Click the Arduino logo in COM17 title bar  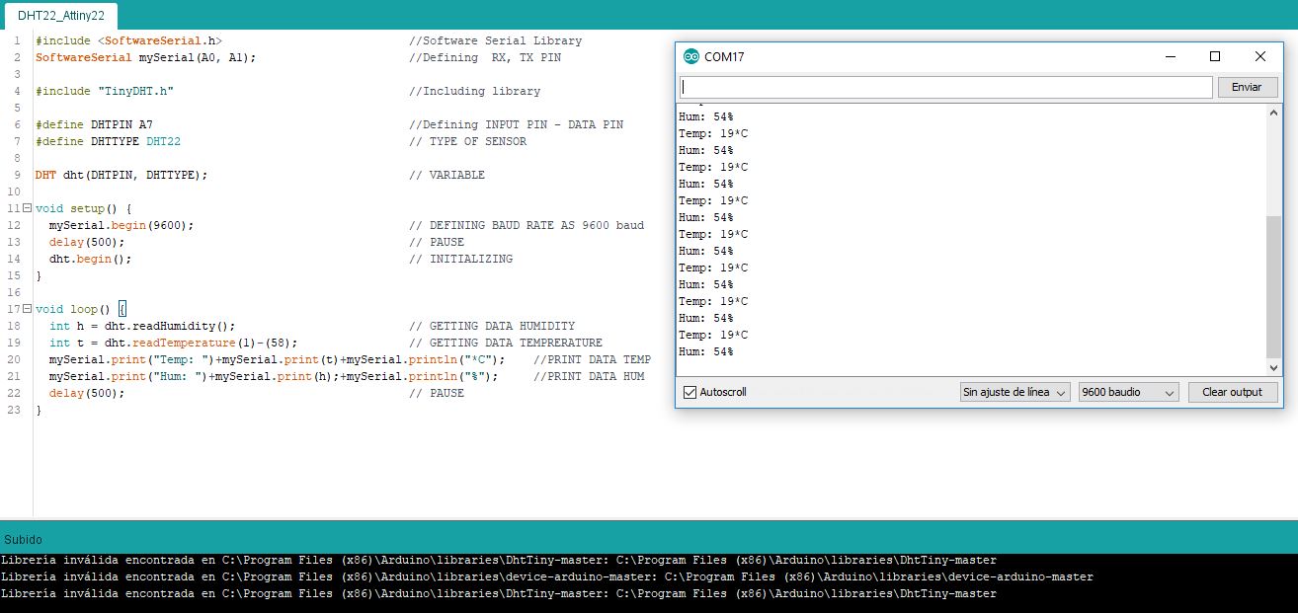click(691, 56)
